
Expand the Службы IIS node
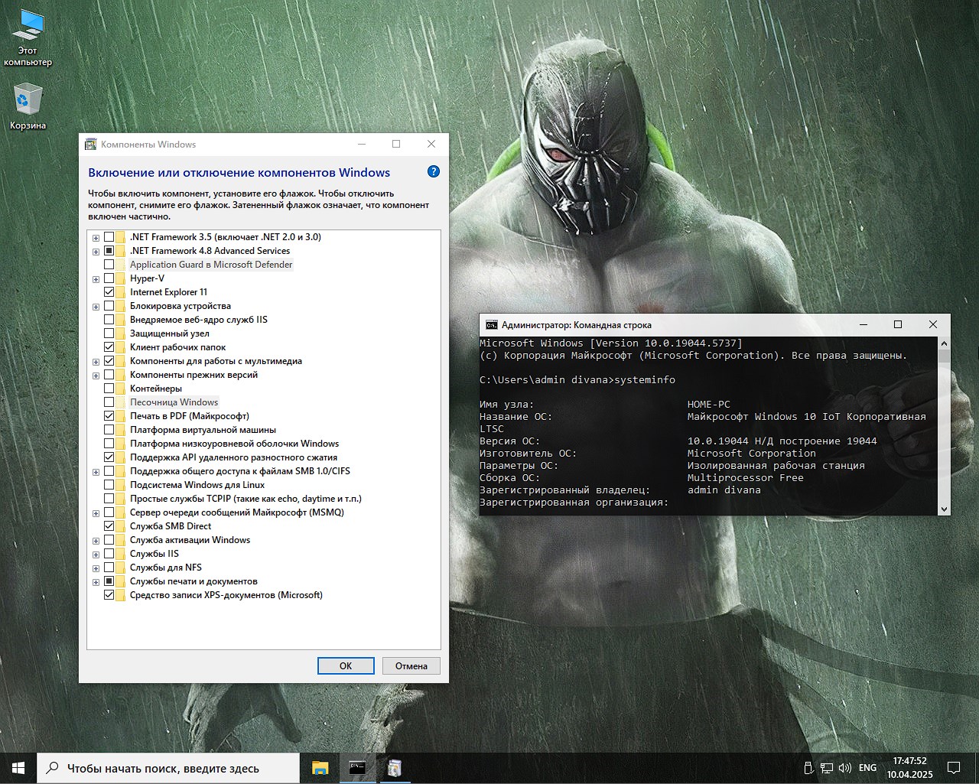point(96,555)
